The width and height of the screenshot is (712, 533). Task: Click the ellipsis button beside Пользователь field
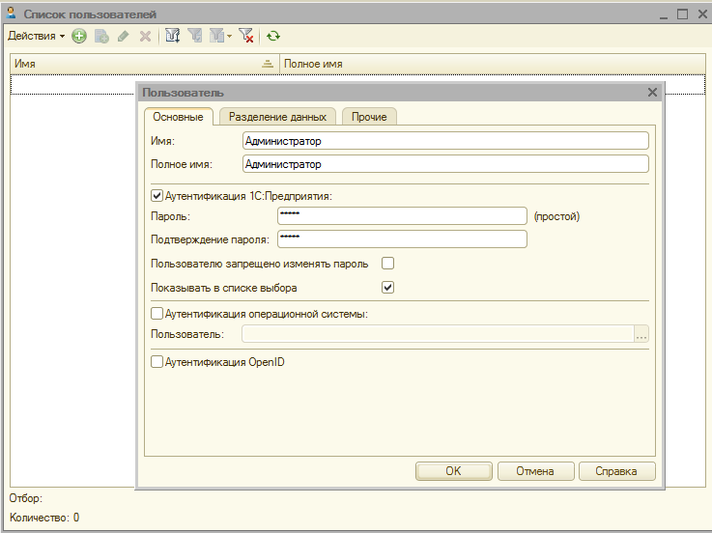coord(641,335)
